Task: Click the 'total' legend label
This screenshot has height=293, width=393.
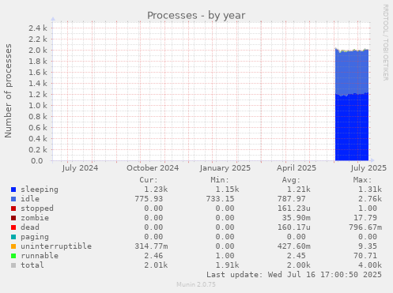Action: (32, 265)
